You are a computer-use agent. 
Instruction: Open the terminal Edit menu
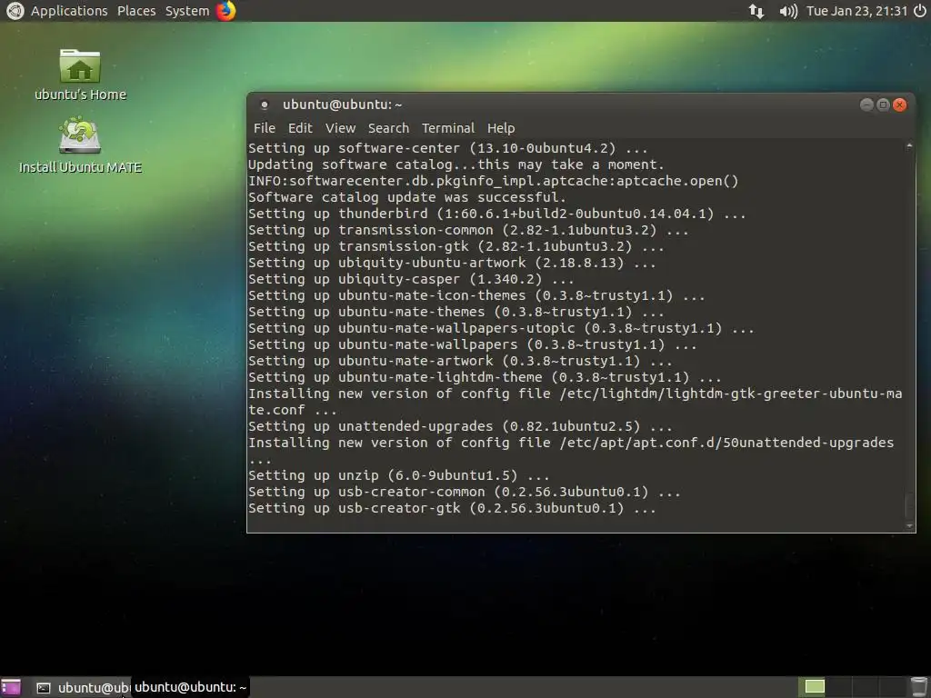pos(300,128)
